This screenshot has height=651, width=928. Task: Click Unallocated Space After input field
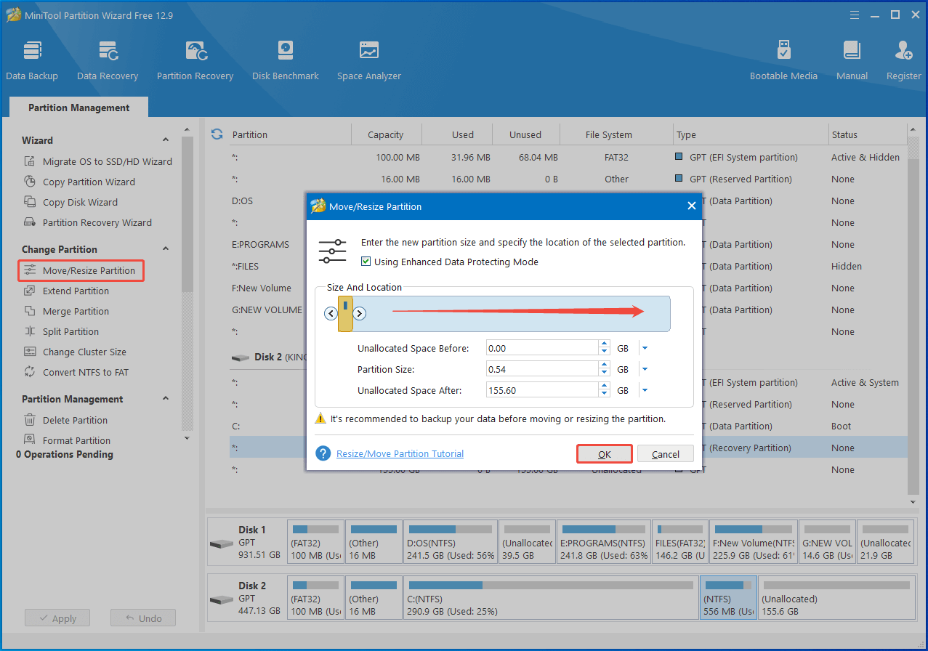coord(542,390)
